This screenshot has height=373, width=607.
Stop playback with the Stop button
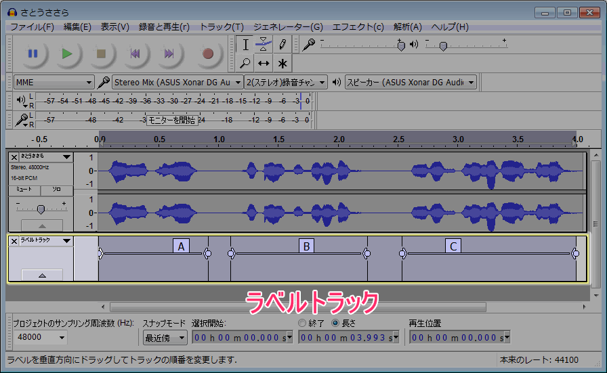[x=101, y=53]
